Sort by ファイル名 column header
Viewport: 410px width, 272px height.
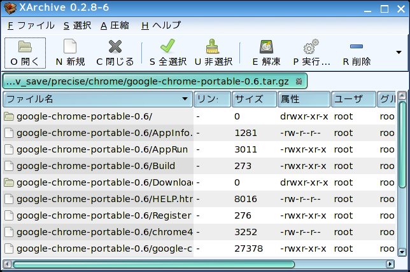[x=97, y=99]
